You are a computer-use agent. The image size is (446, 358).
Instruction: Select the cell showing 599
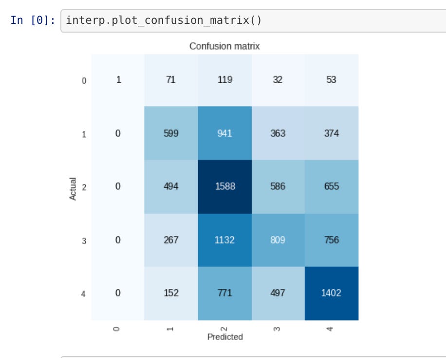pos(171,133)
